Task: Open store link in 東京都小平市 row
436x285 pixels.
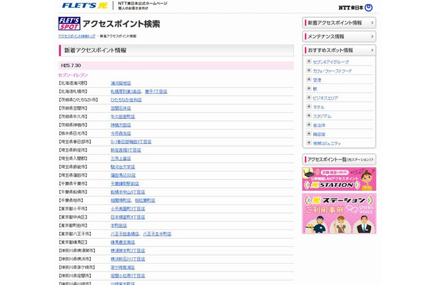Action: [128, 209]
